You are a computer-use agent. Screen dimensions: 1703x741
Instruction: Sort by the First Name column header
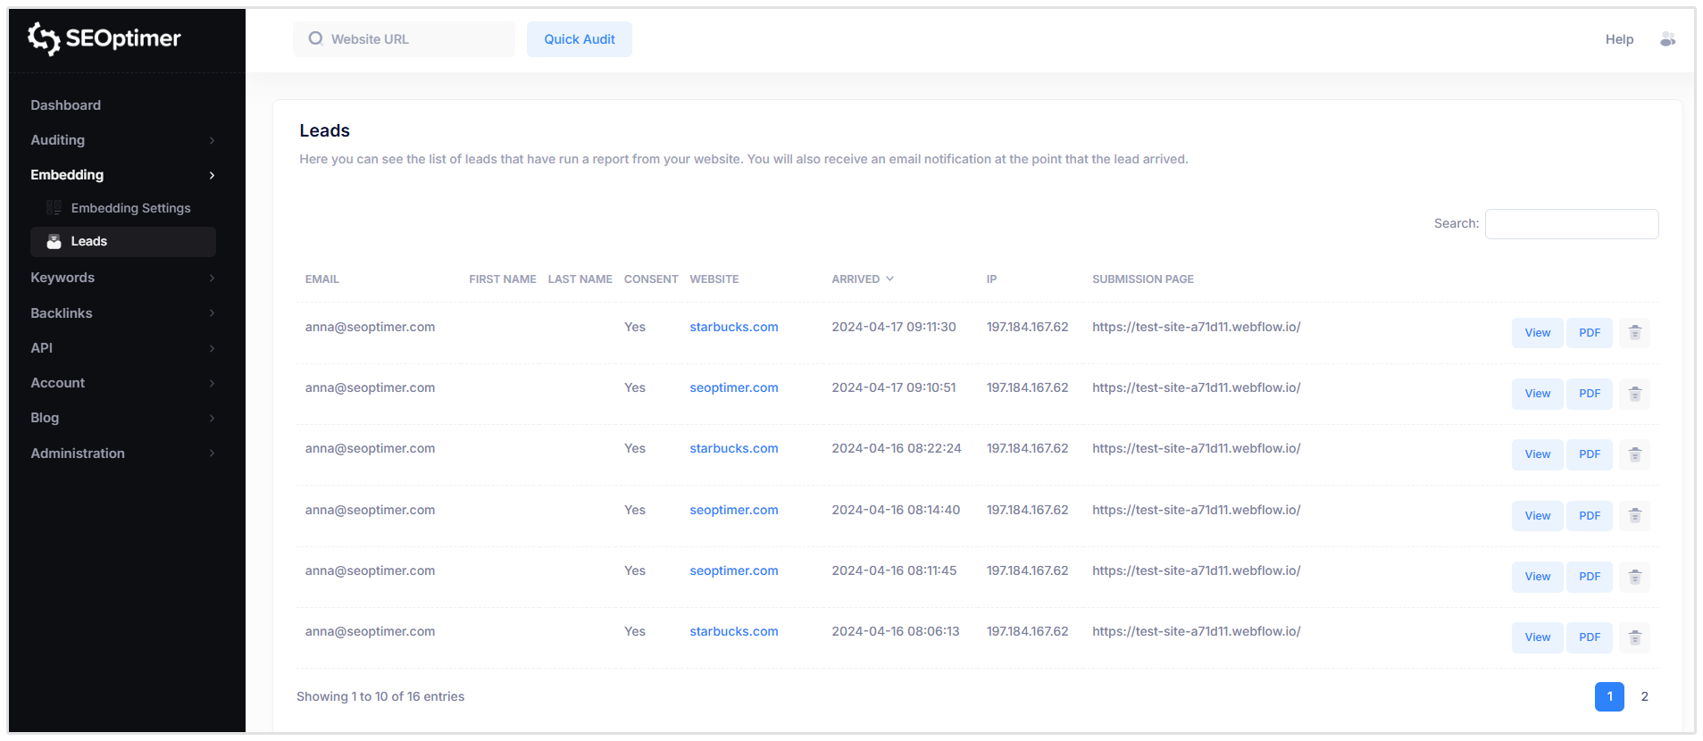[x=503, y=279]
